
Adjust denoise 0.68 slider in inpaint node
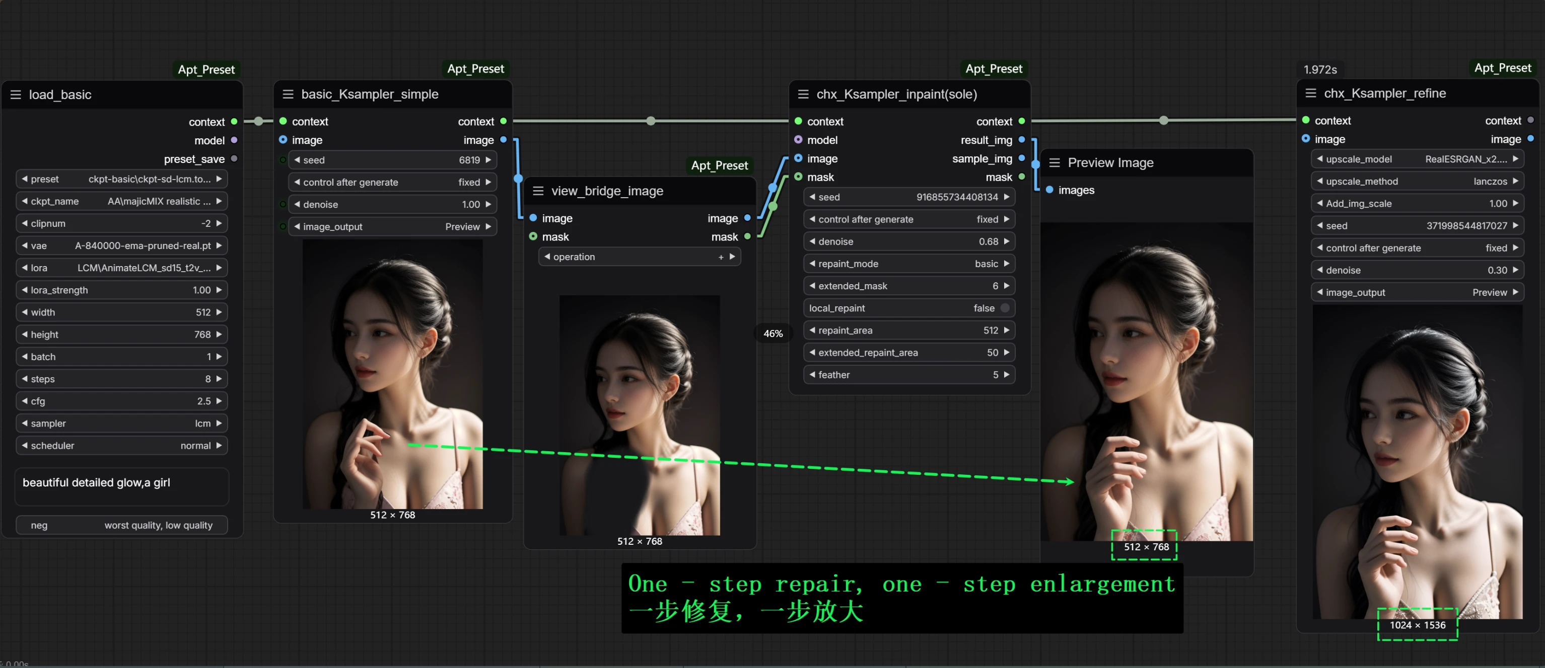pos(909,241)
